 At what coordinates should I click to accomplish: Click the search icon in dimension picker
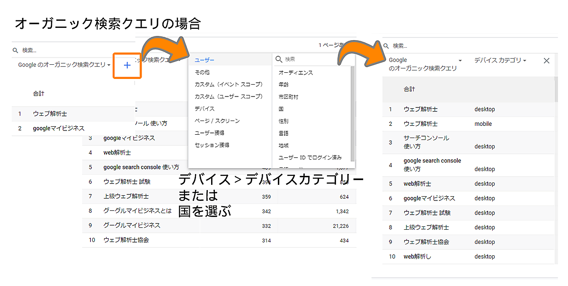(279, 59)
